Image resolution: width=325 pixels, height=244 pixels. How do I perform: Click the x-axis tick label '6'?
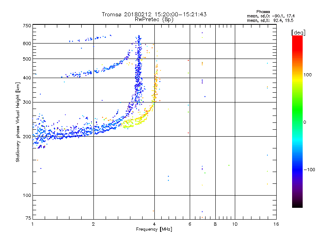pos(190,224)
